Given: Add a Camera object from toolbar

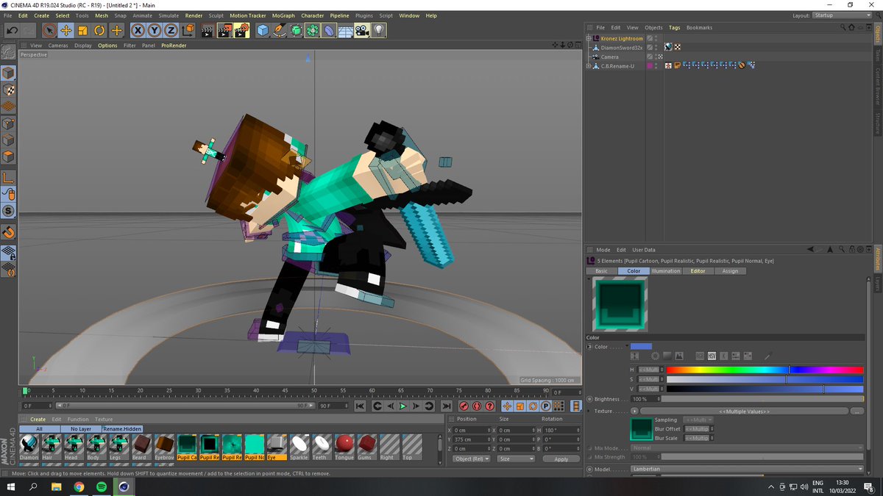Looking at the screenshot, I should [x=362, y=30].
